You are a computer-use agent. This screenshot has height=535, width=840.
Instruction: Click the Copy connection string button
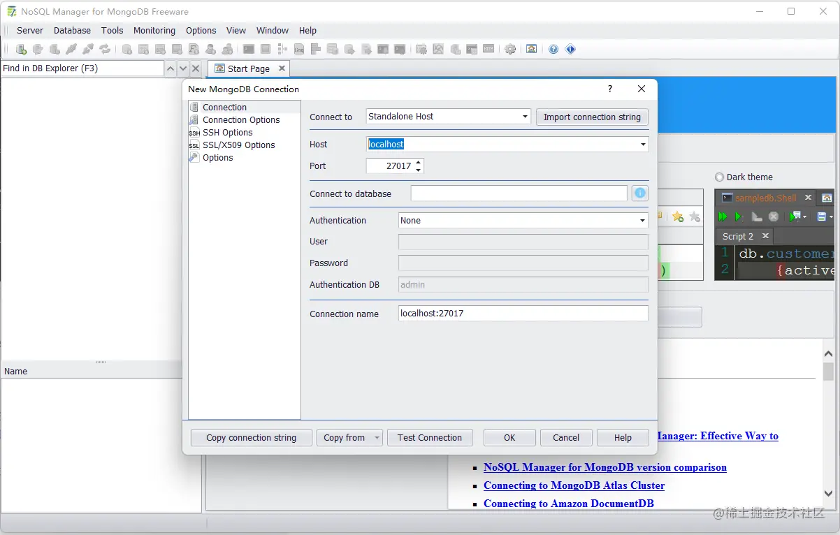tap(252, 438)
